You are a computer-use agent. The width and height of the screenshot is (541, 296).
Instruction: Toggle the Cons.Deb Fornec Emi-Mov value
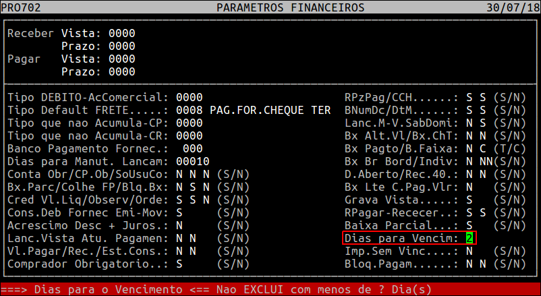[179, 212]
